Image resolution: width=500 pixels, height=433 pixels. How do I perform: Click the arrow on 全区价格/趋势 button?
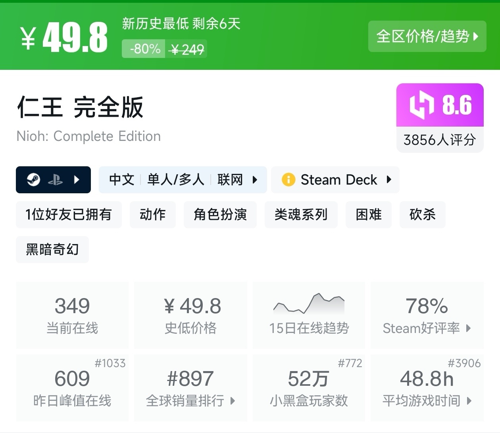coord(476,37)
